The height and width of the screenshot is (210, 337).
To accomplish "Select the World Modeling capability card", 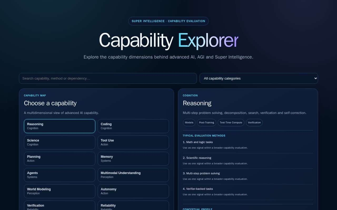I will point(60,191).
